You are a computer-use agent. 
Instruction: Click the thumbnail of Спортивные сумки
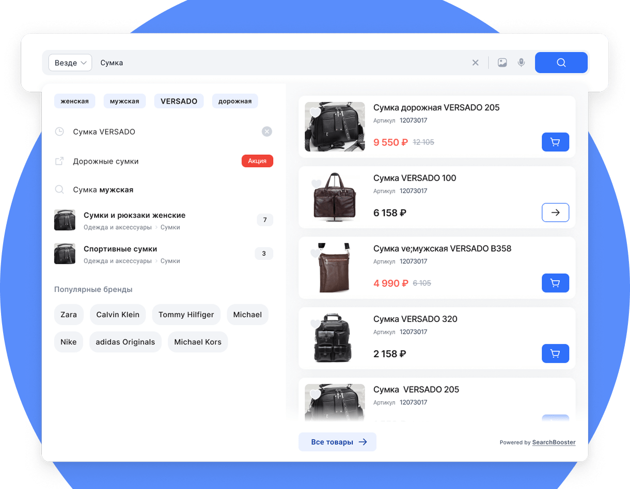coord(65,254)
